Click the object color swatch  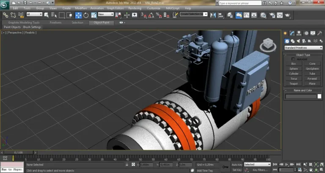click(x=319, y=96)
